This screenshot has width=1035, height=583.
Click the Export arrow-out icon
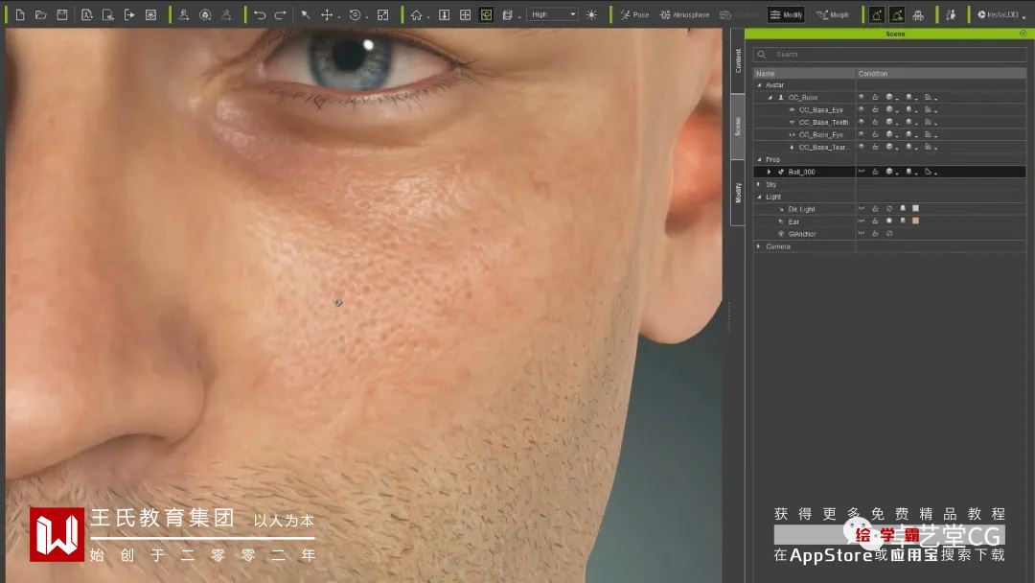pyautogui.click(x=129, y=14)
